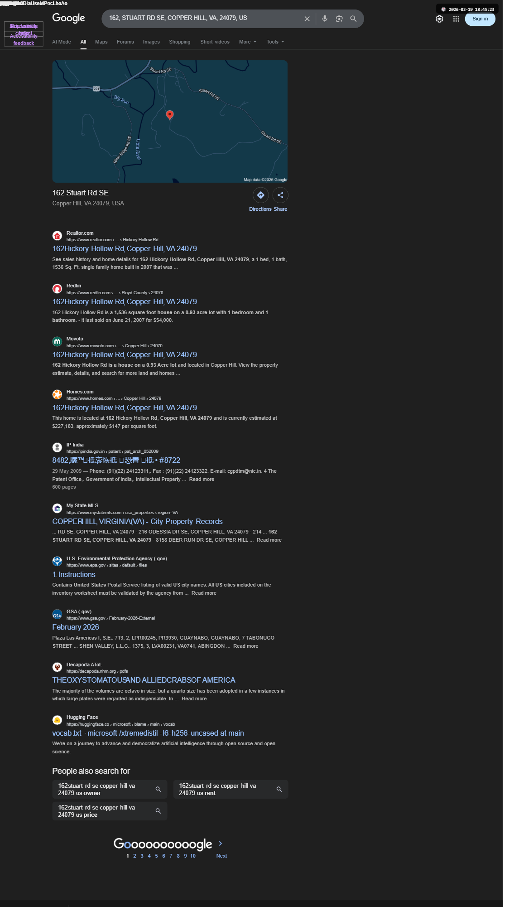Expand the Tools dropdown

[x=275, y=42]
